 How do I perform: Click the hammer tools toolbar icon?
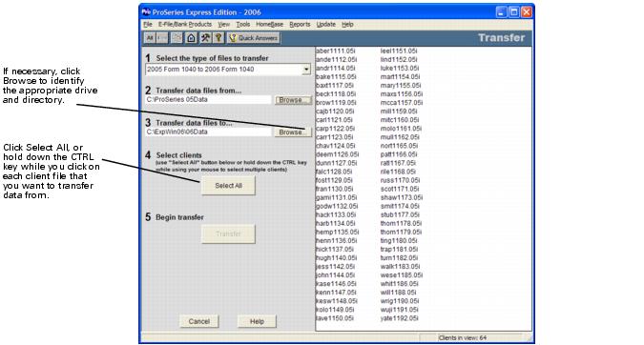click(x=205, y=38)
